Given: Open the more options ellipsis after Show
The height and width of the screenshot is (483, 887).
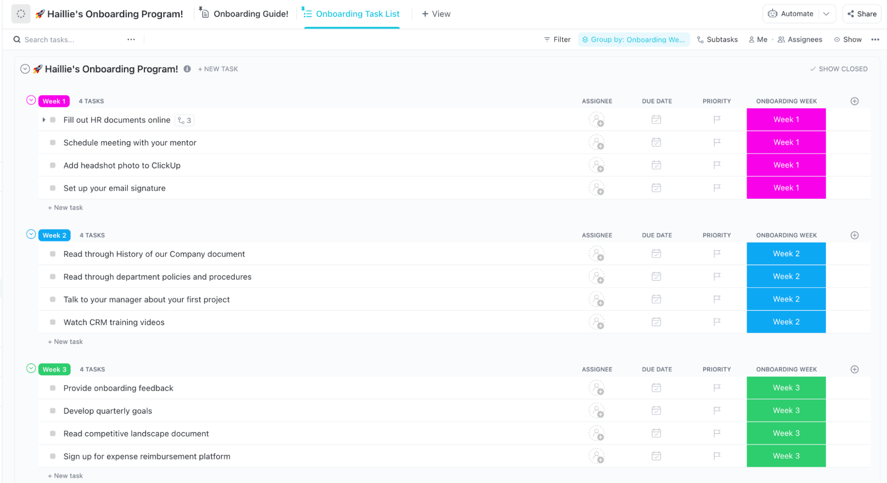Looking at the screenshot, I should [x=875, y=39].
